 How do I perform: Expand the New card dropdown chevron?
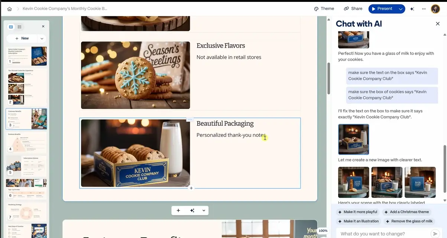click(42, 38)
